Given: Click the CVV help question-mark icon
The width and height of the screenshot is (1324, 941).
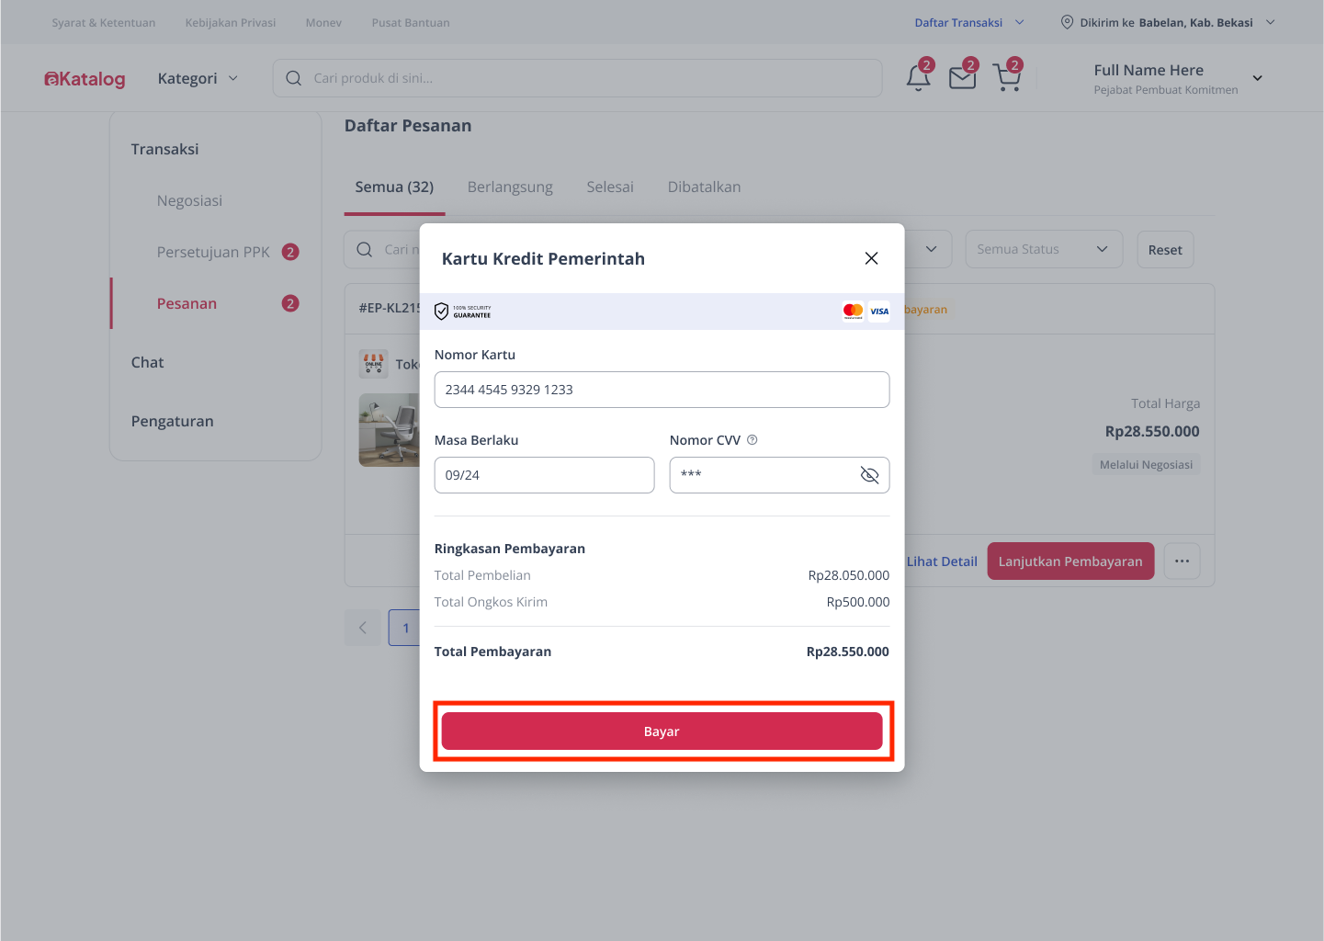Looking at the screenshot, I should click(x=752, y=440).
